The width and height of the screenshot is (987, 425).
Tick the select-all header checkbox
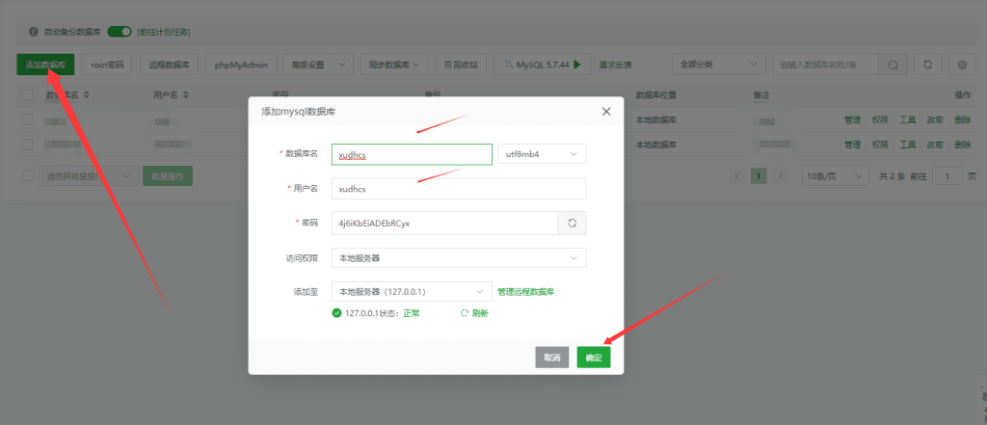point(28,95)
